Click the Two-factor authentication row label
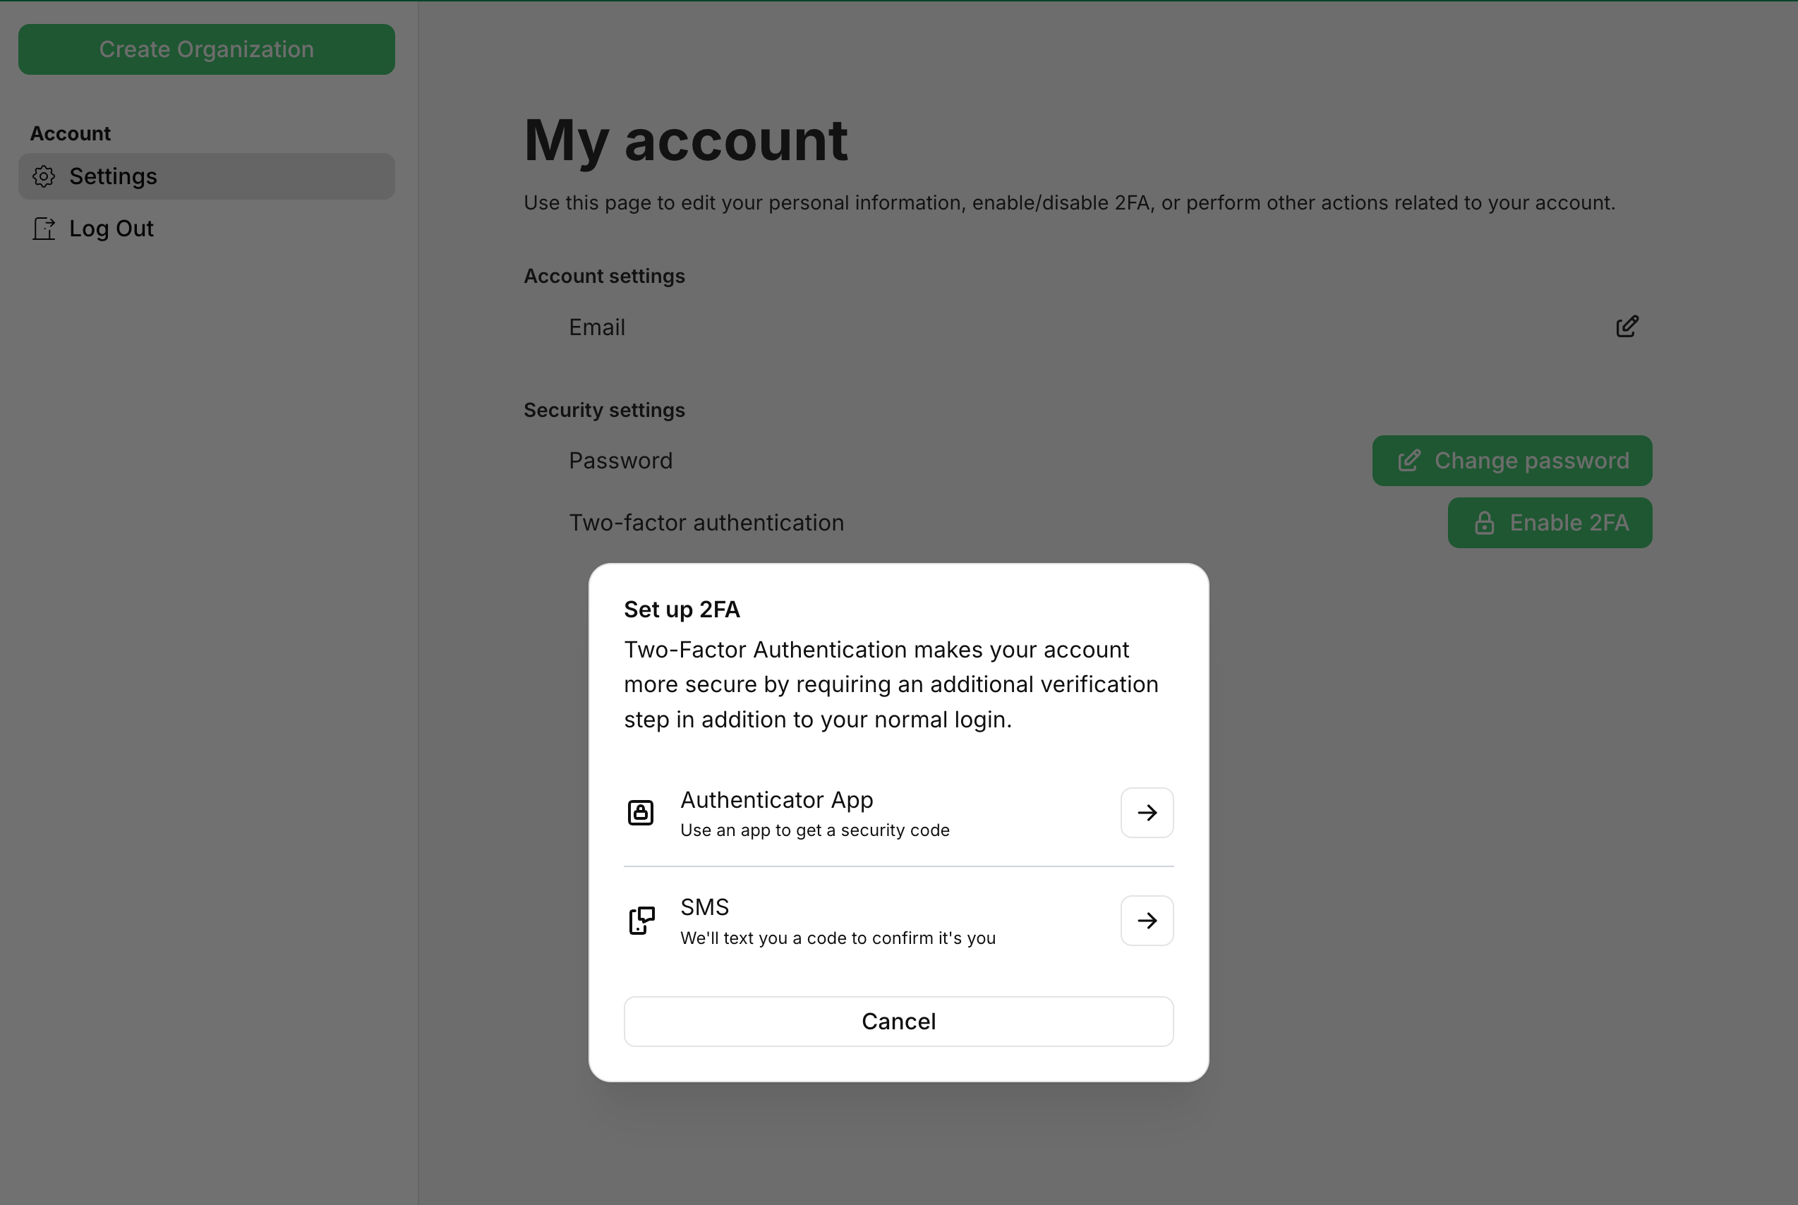 click(706, 523)
